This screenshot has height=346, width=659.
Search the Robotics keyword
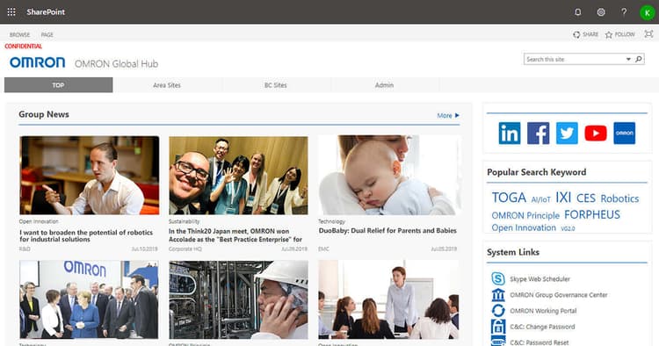point(620,198)
